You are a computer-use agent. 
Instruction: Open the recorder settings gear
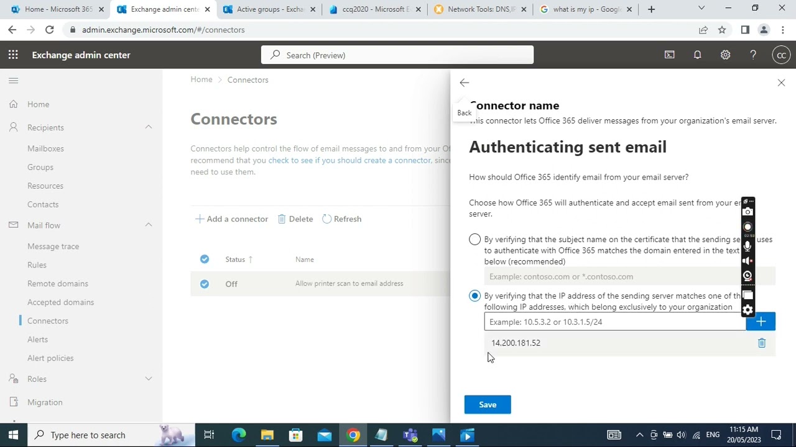click(x=748, y=310)
